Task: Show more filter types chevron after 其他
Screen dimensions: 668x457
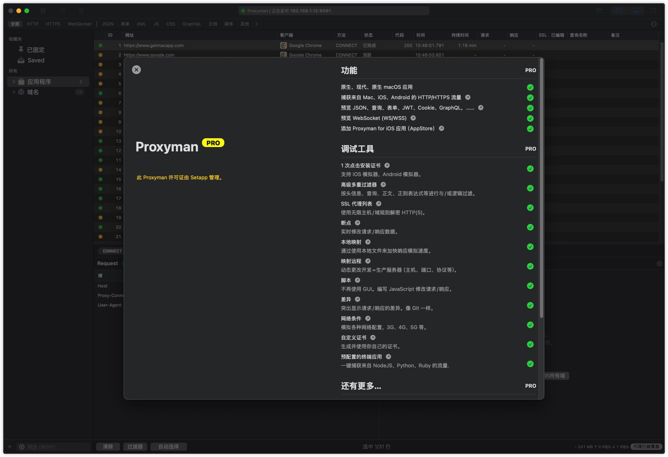Action: (x=256, y=24)
